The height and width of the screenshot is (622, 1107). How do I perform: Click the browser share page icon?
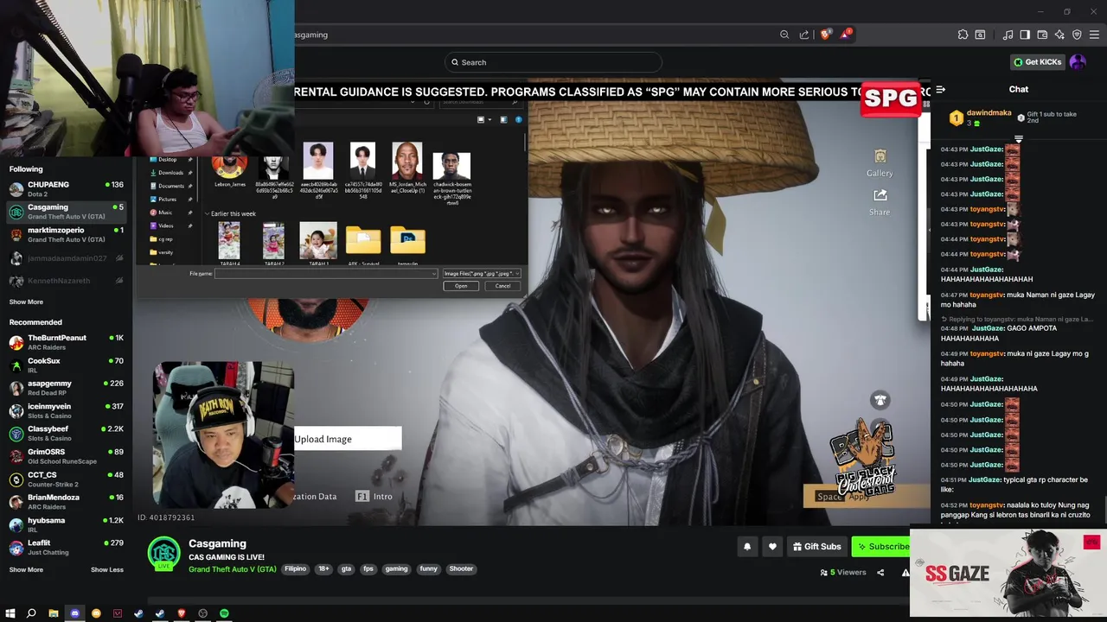click(x=804, y=35)
